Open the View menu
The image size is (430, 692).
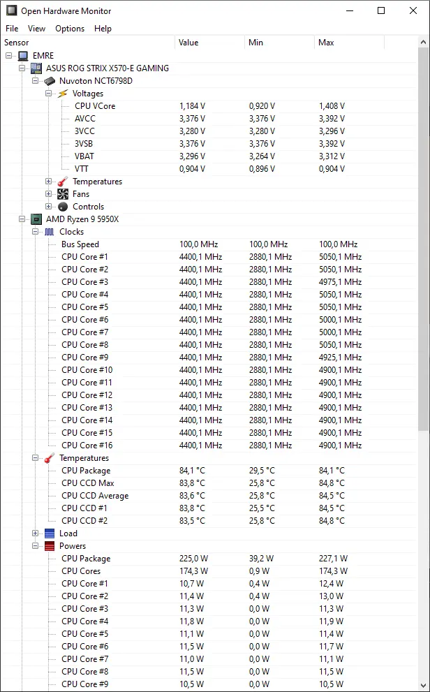[36, 28]
